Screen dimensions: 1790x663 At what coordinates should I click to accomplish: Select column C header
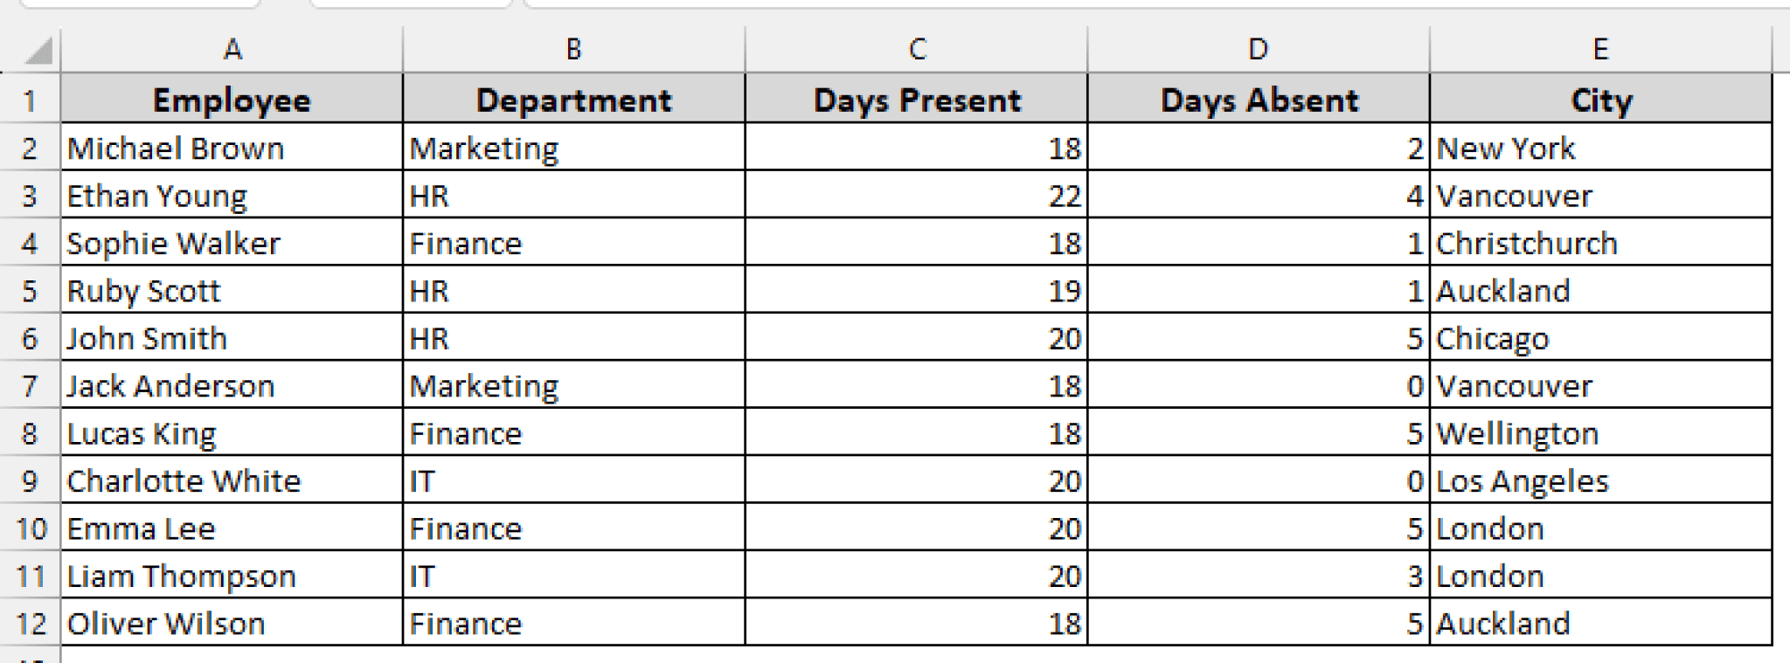[x=916, y=50]
